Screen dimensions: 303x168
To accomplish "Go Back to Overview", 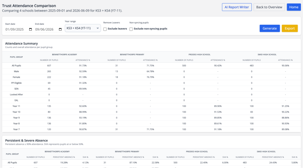I will tap(269, 7).
